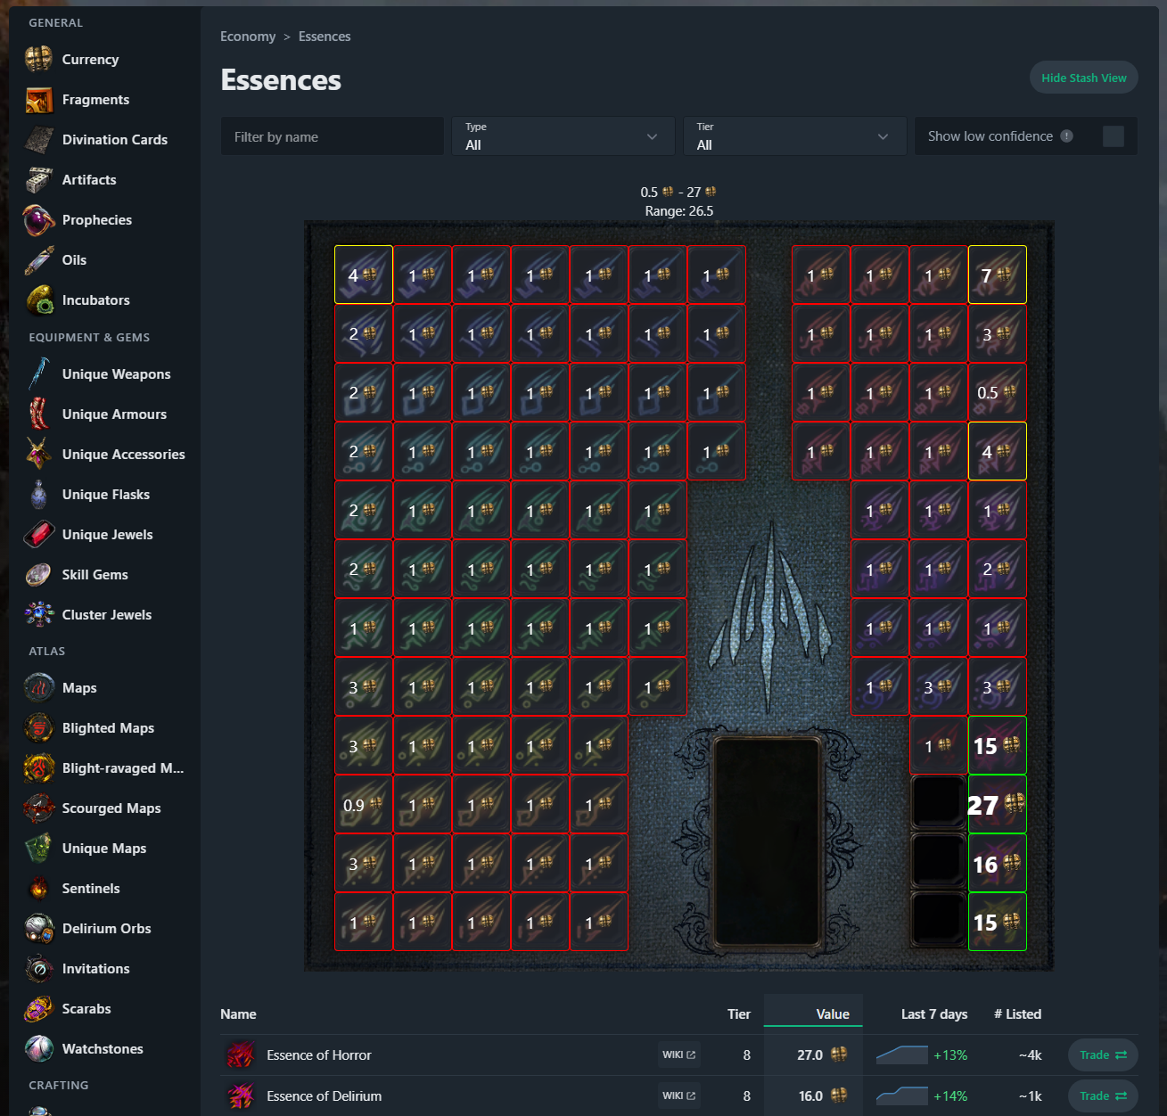Sort table by Name column
Image resolution: width=1167 pixels, height=1116 pixels.
tap(238, 1013)
